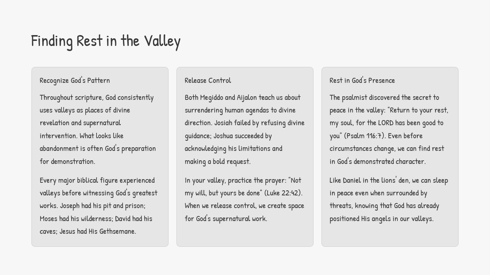The image size is (490, 275).
Task: Click the paragraph starting In your valley
Action: (244, 199)
